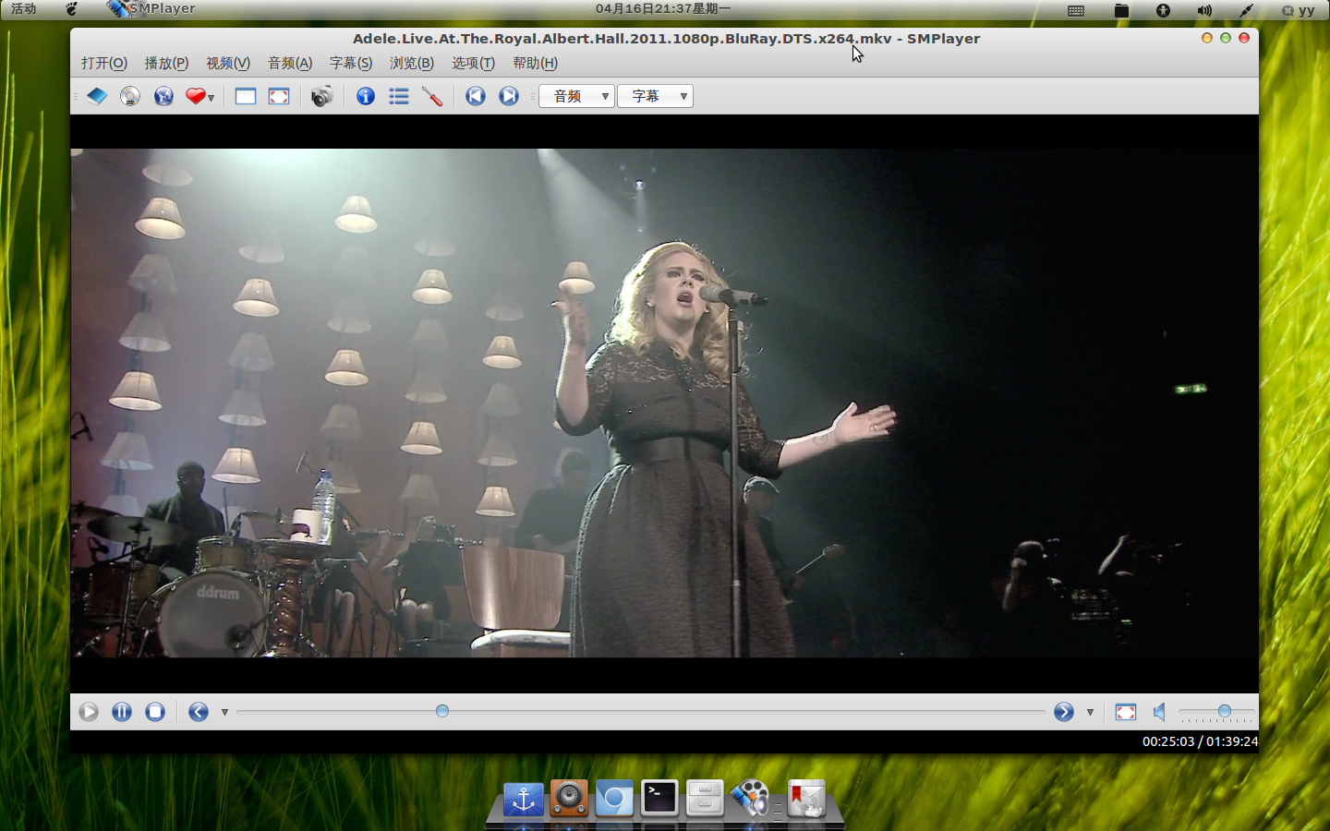The width and height of the screenshot is (1330, 831).
Task: Expand the favorites dropdown arrow beside heart
Action: 212,97
